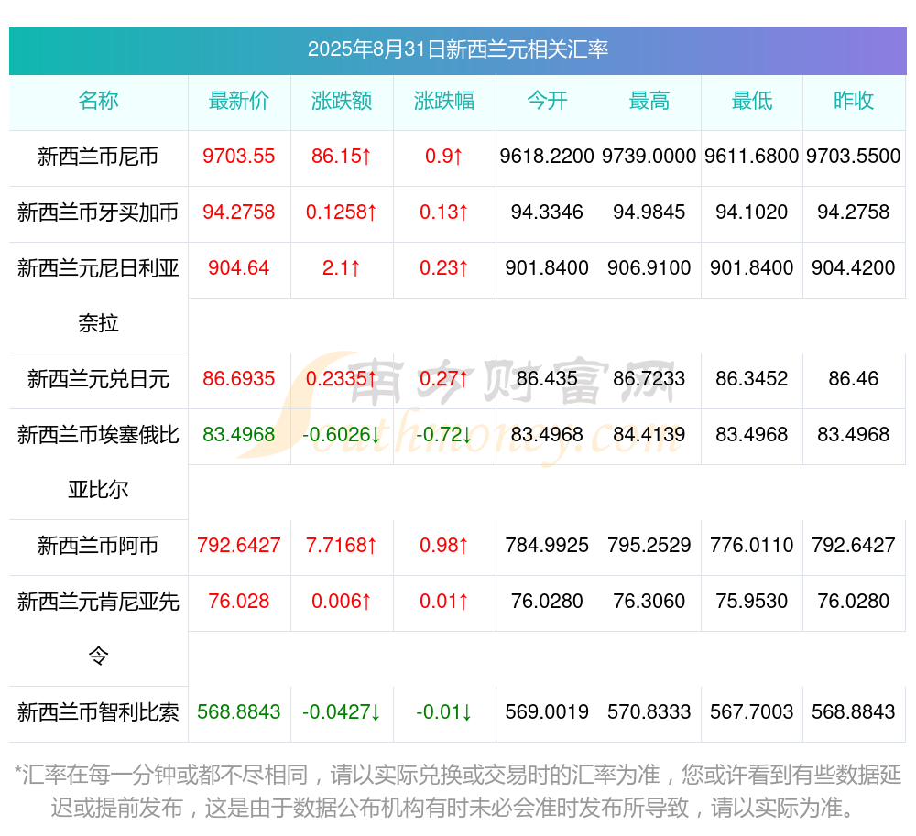Viewport: 916px width, 836px height.
Task: Click the 最新价 column header
Action: 239,101
